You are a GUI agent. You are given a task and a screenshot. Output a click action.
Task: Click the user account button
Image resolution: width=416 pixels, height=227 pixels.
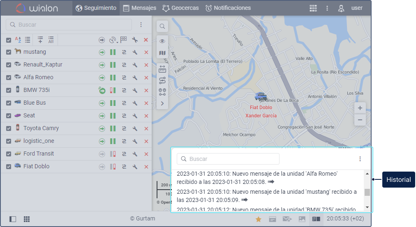(x=350, y=8)
